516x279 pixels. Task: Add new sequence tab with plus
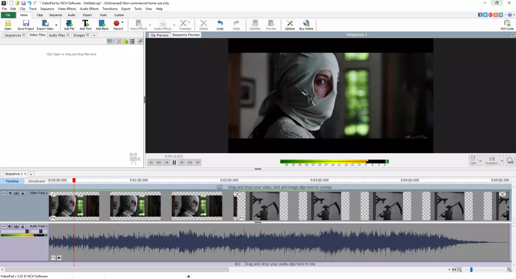(x=31, y=174)
